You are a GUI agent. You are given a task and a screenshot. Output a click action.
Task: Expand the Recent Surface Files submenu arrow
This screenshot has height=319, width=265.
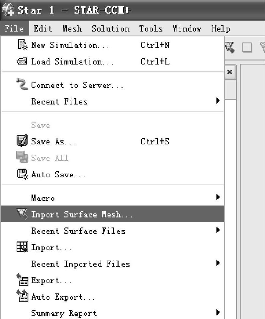(x=218, y=230)
